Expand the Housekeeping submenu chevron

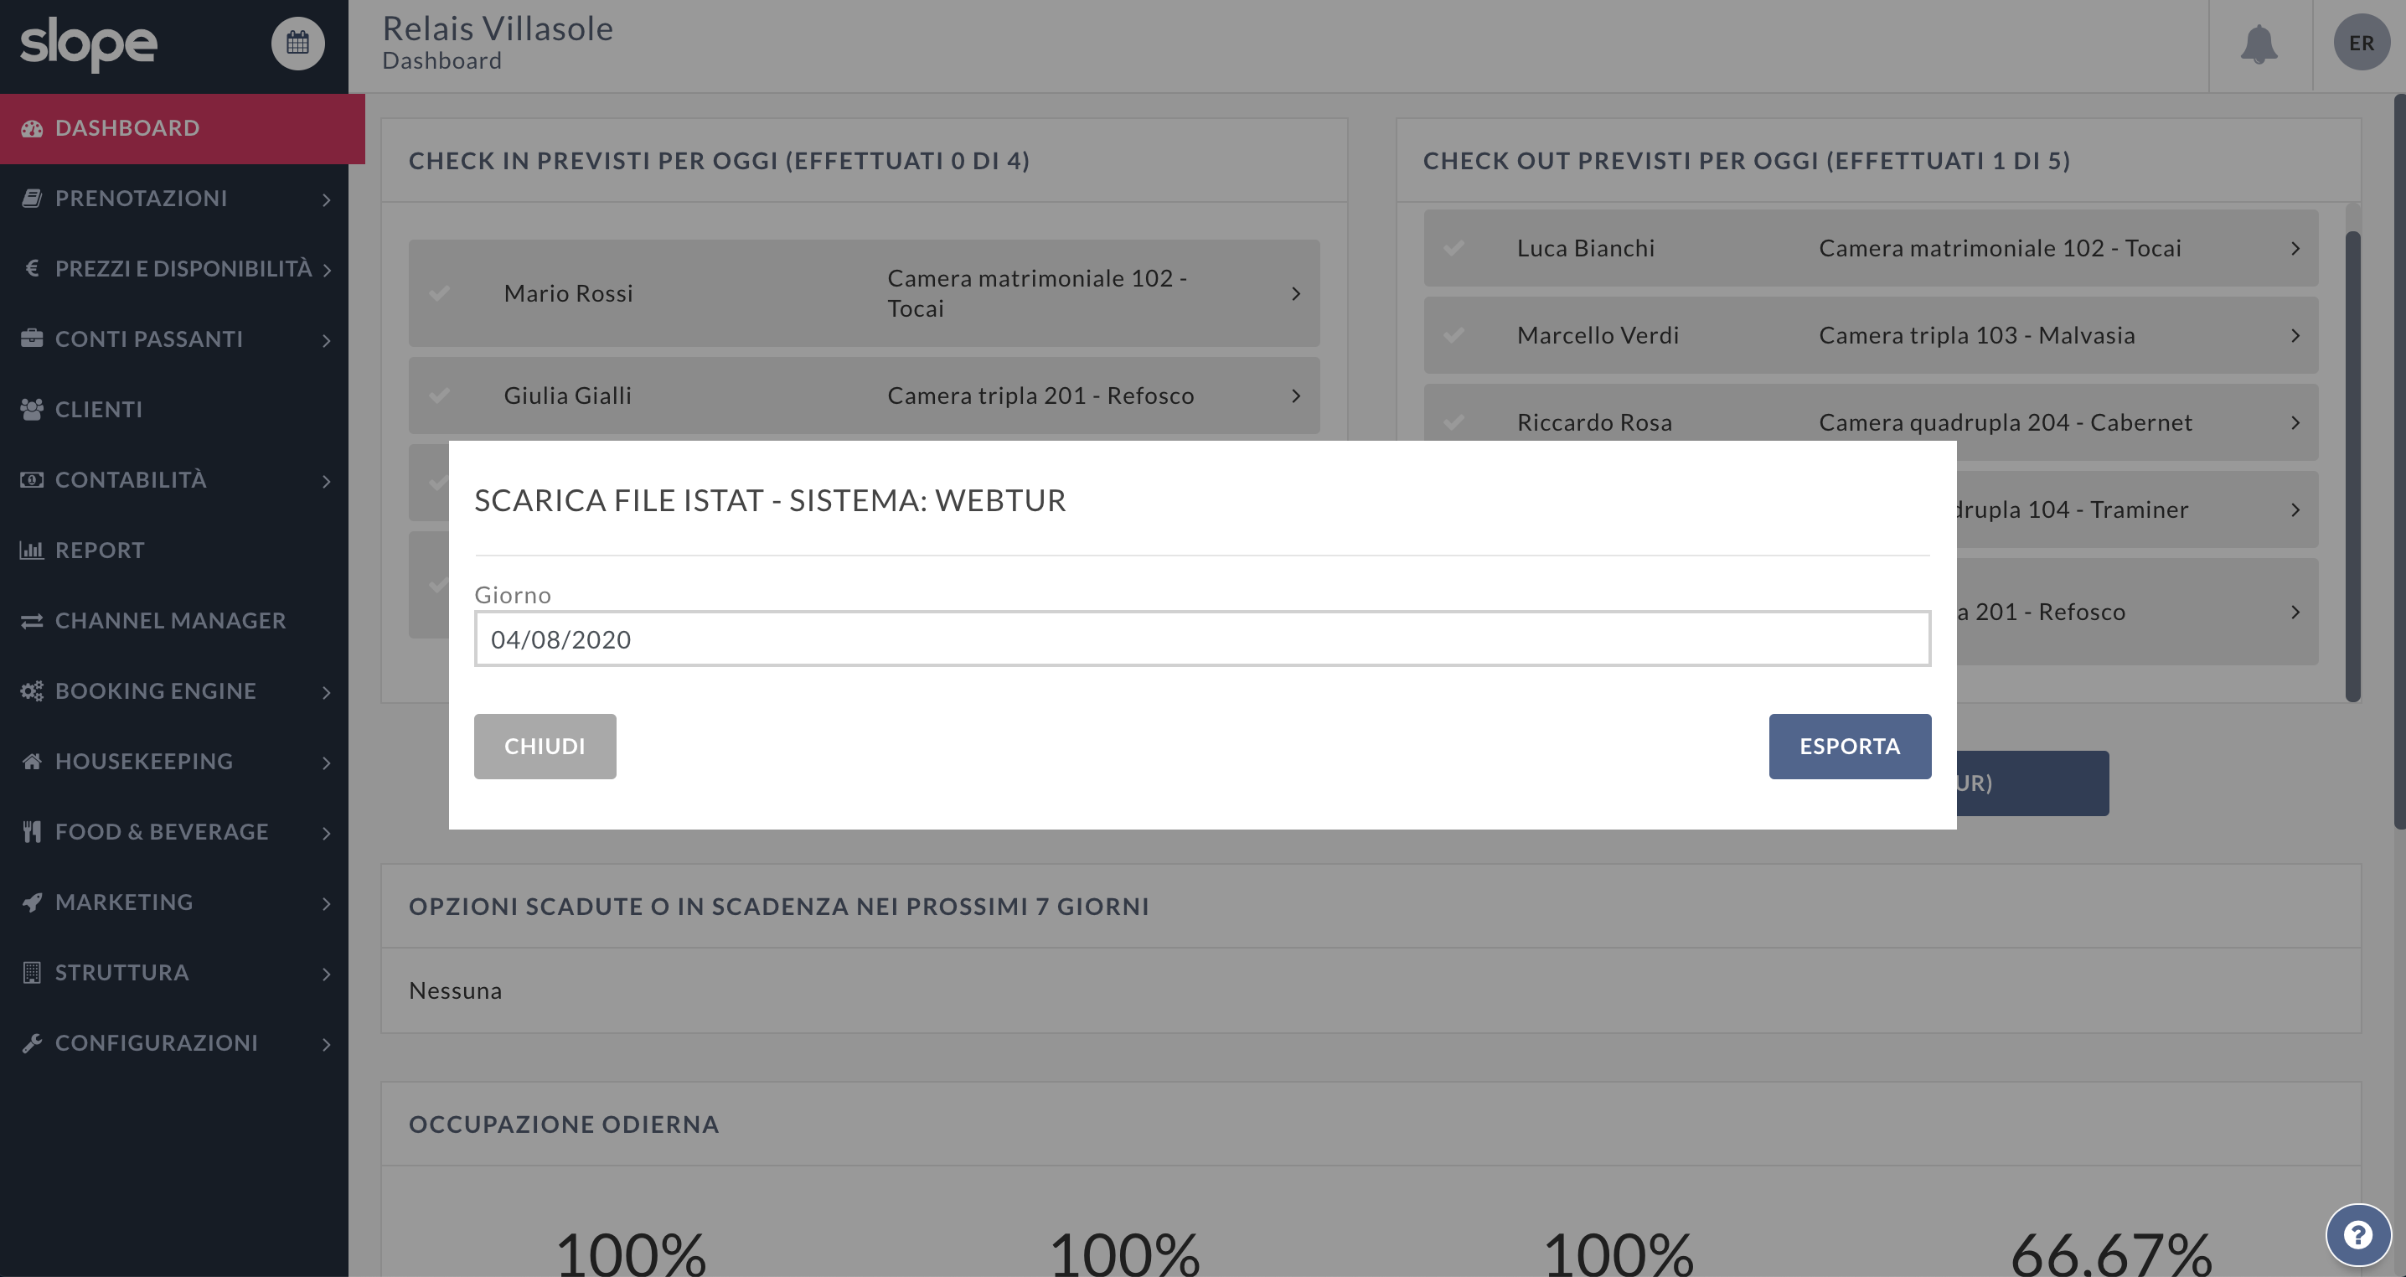[x=326, y=763]
